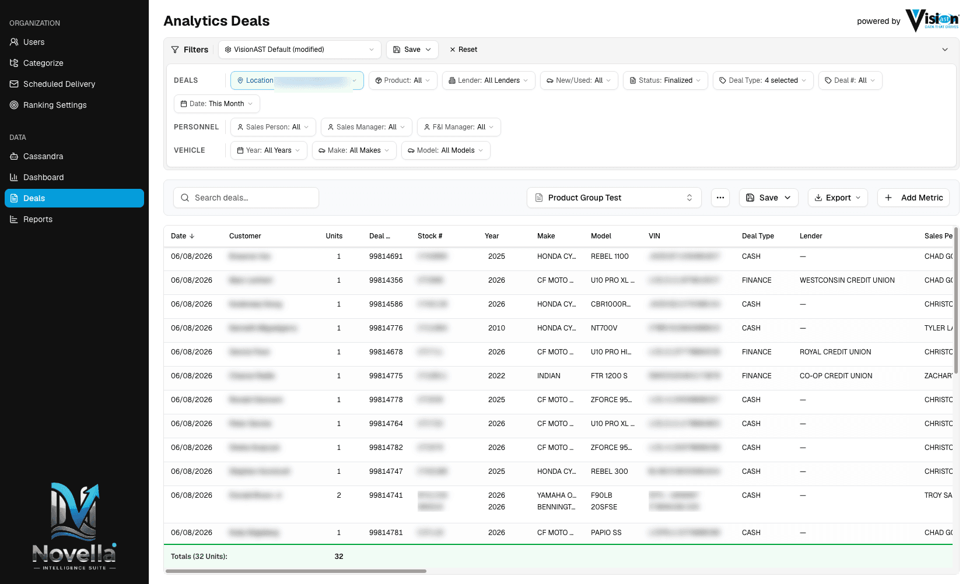Screen dimensions: 980x584
Task: Click deal number 99814691
Action: 386,256
